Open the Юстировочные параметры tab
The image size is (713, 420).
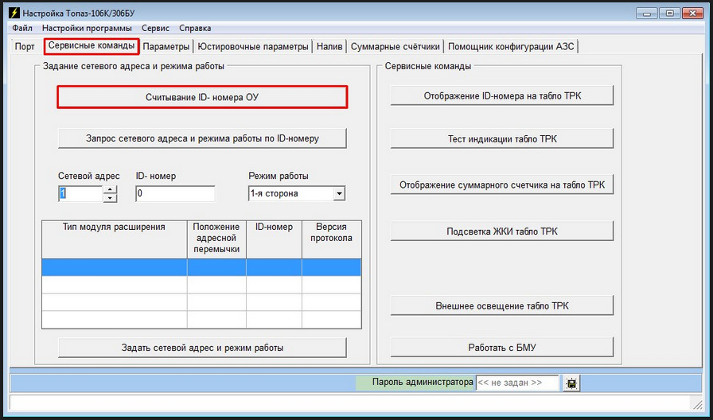253,47
